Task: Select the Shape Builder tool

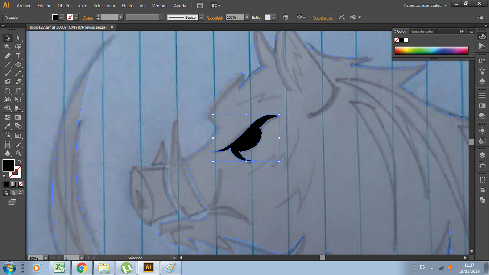Action: (7, 108)
